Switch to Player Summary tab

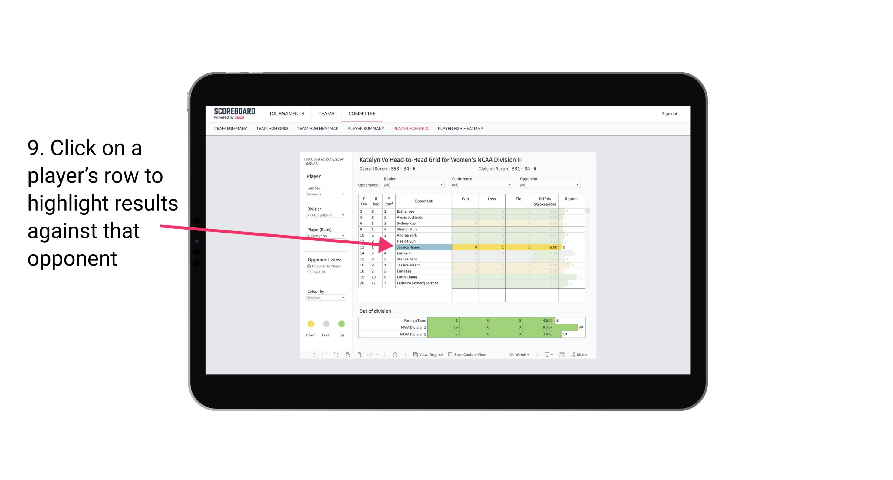tap(365, 129)
